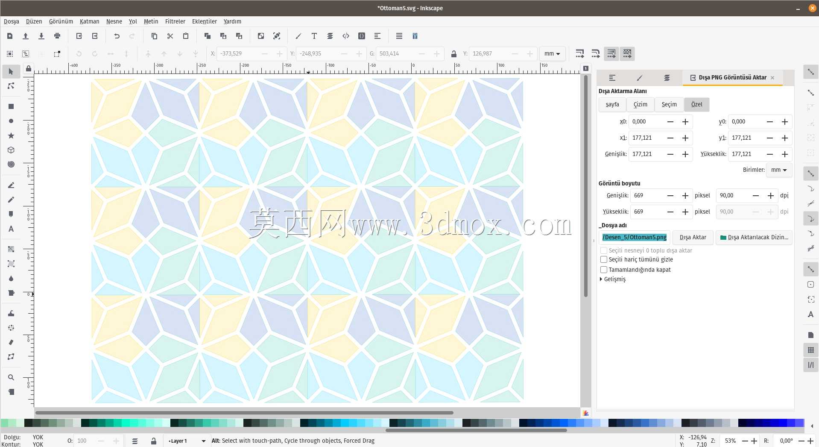Close the Dışa PNG Görüntüsü Aktar tab

pos(772,78)
